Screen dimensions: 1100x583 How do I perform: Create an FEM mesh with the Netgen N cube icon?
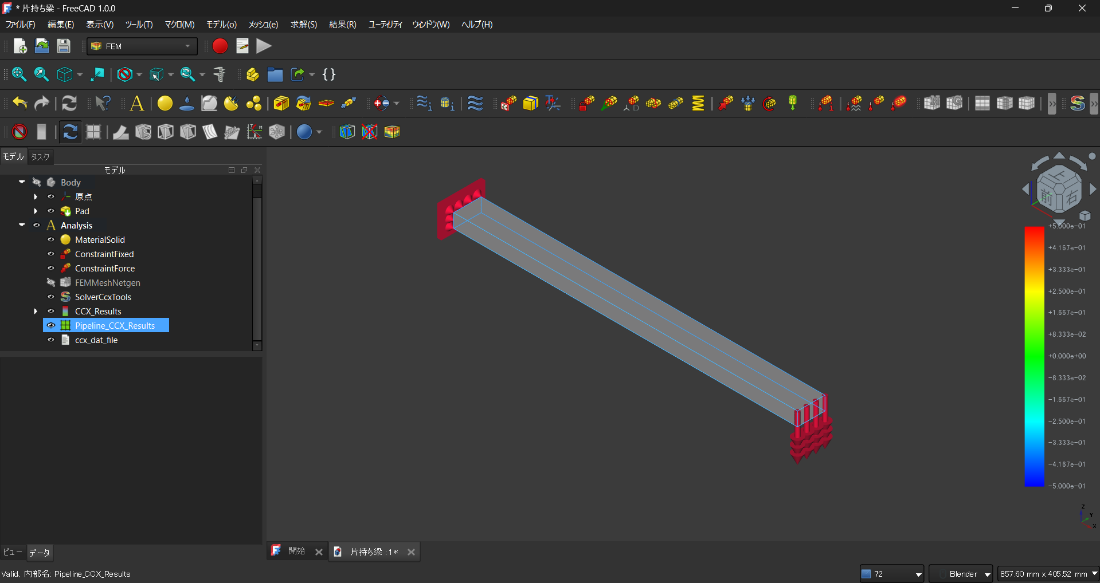(x=932, y=103)
